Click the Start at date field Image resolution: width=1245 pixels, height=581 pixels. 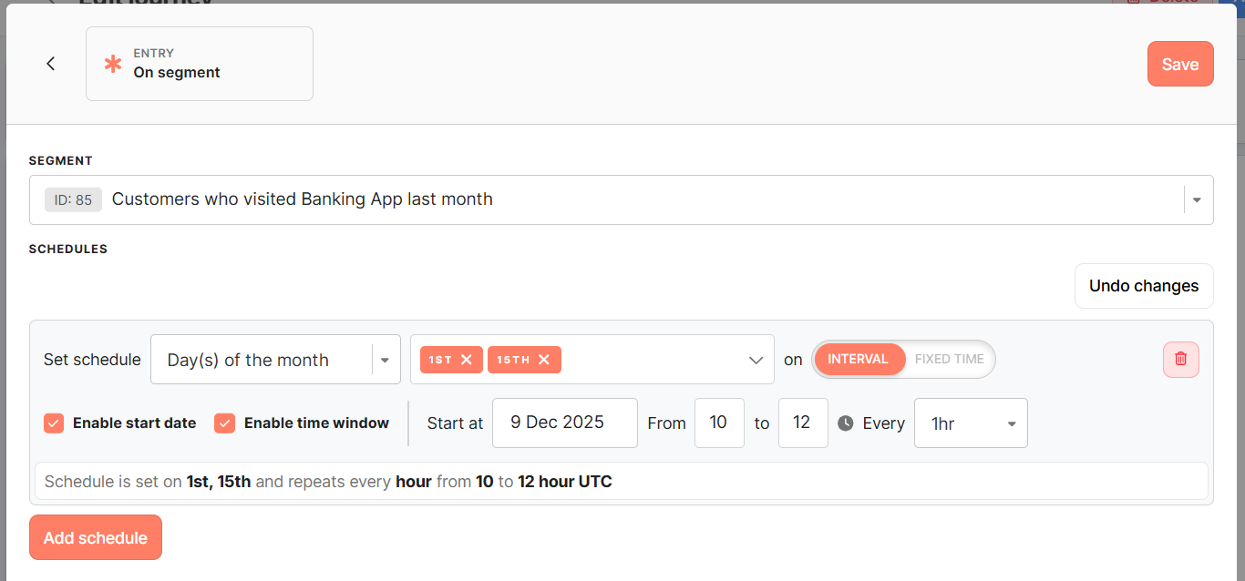[564, 423]
